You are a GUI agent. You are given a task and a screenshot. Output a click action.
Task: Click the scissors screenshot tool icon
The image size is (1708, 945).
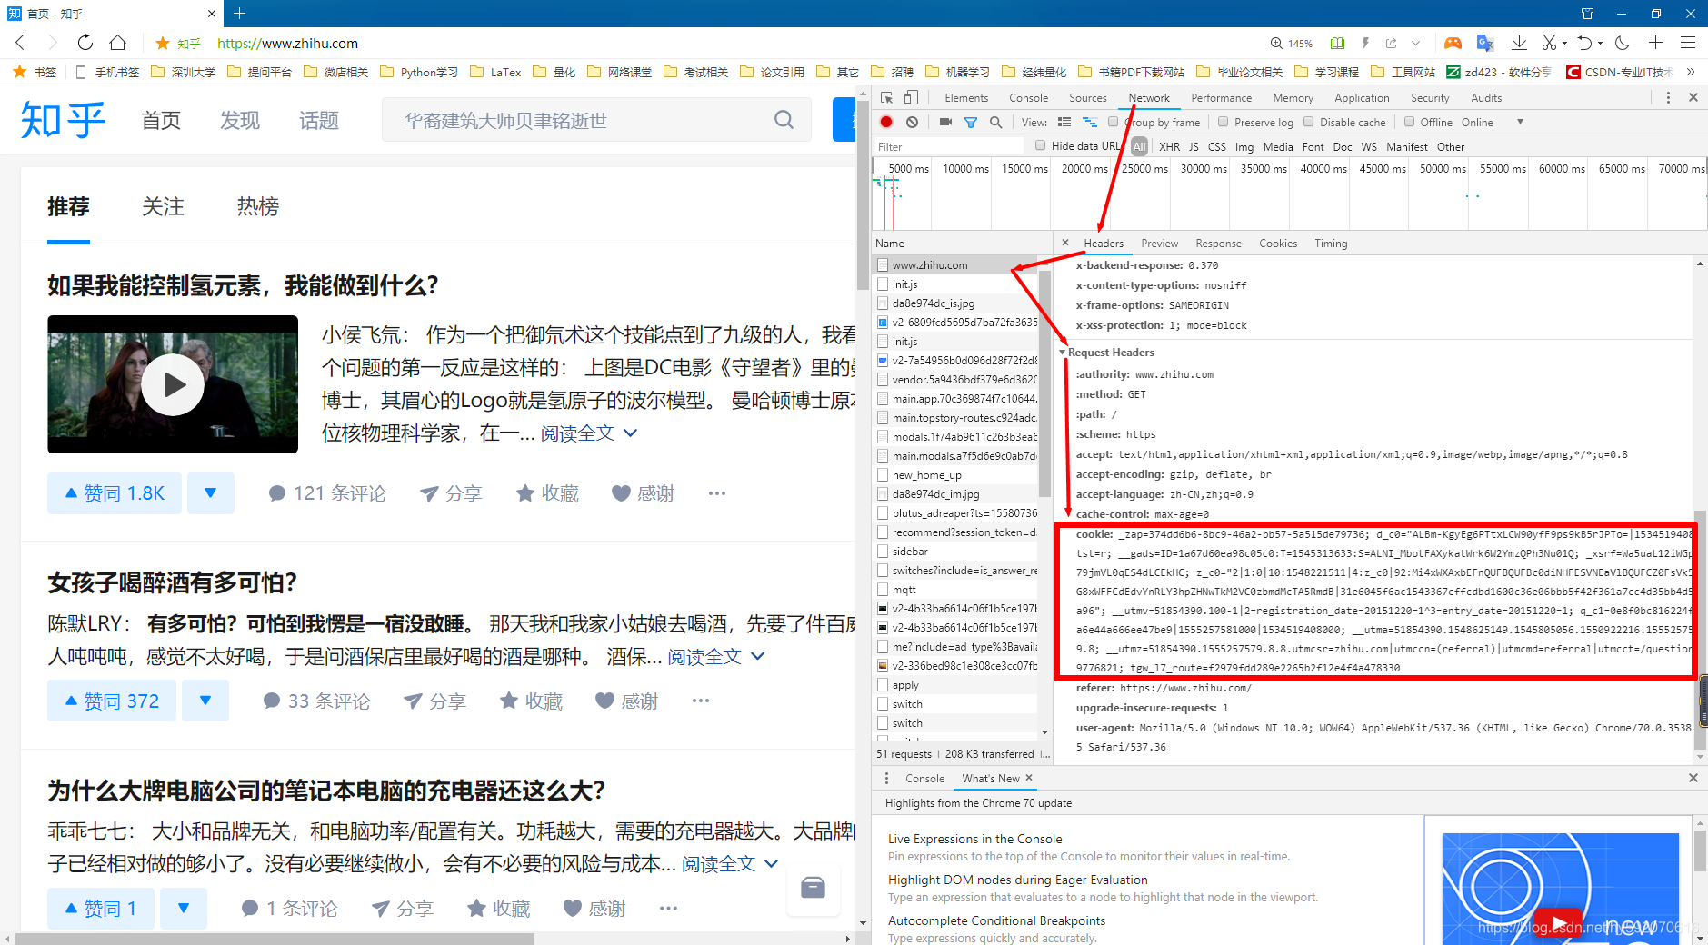[1549, 43]
